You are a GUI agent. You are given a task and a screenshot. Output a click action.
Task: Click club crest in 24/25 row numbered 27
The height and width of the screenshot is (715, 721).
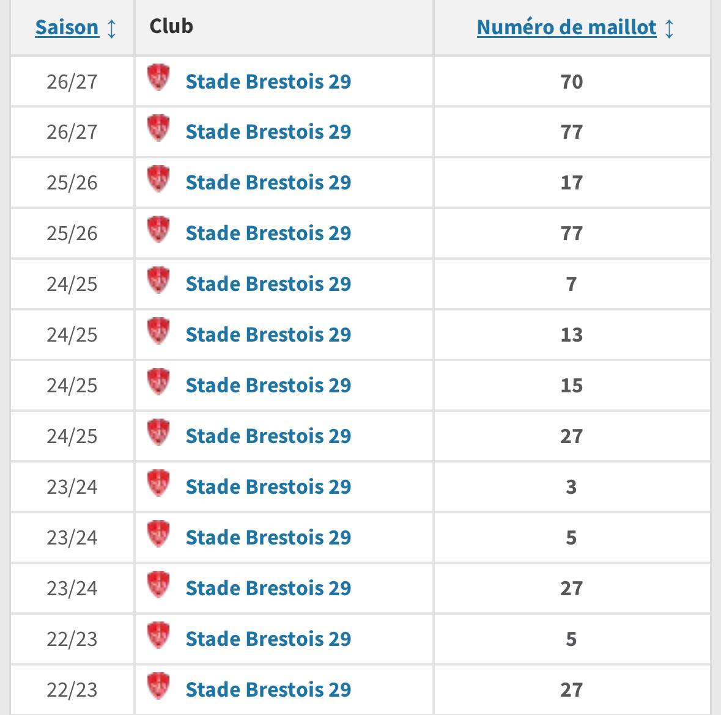click(x=158, y=433)
